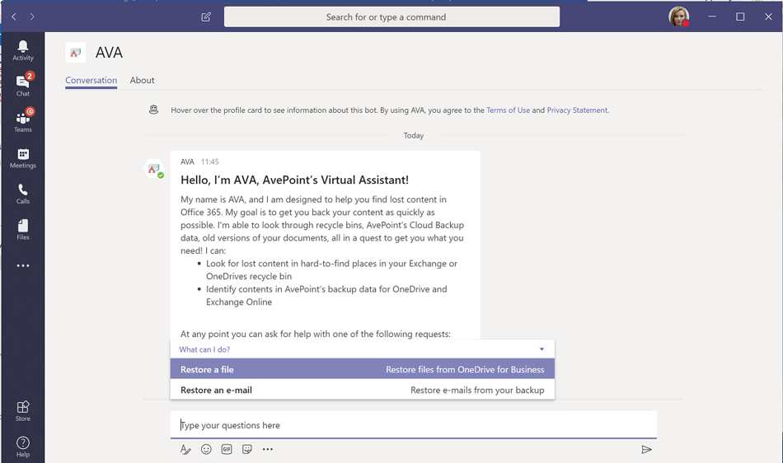Open the Calls section
The height and width of the screenshot is (463, 783).
tap(23, 194)
